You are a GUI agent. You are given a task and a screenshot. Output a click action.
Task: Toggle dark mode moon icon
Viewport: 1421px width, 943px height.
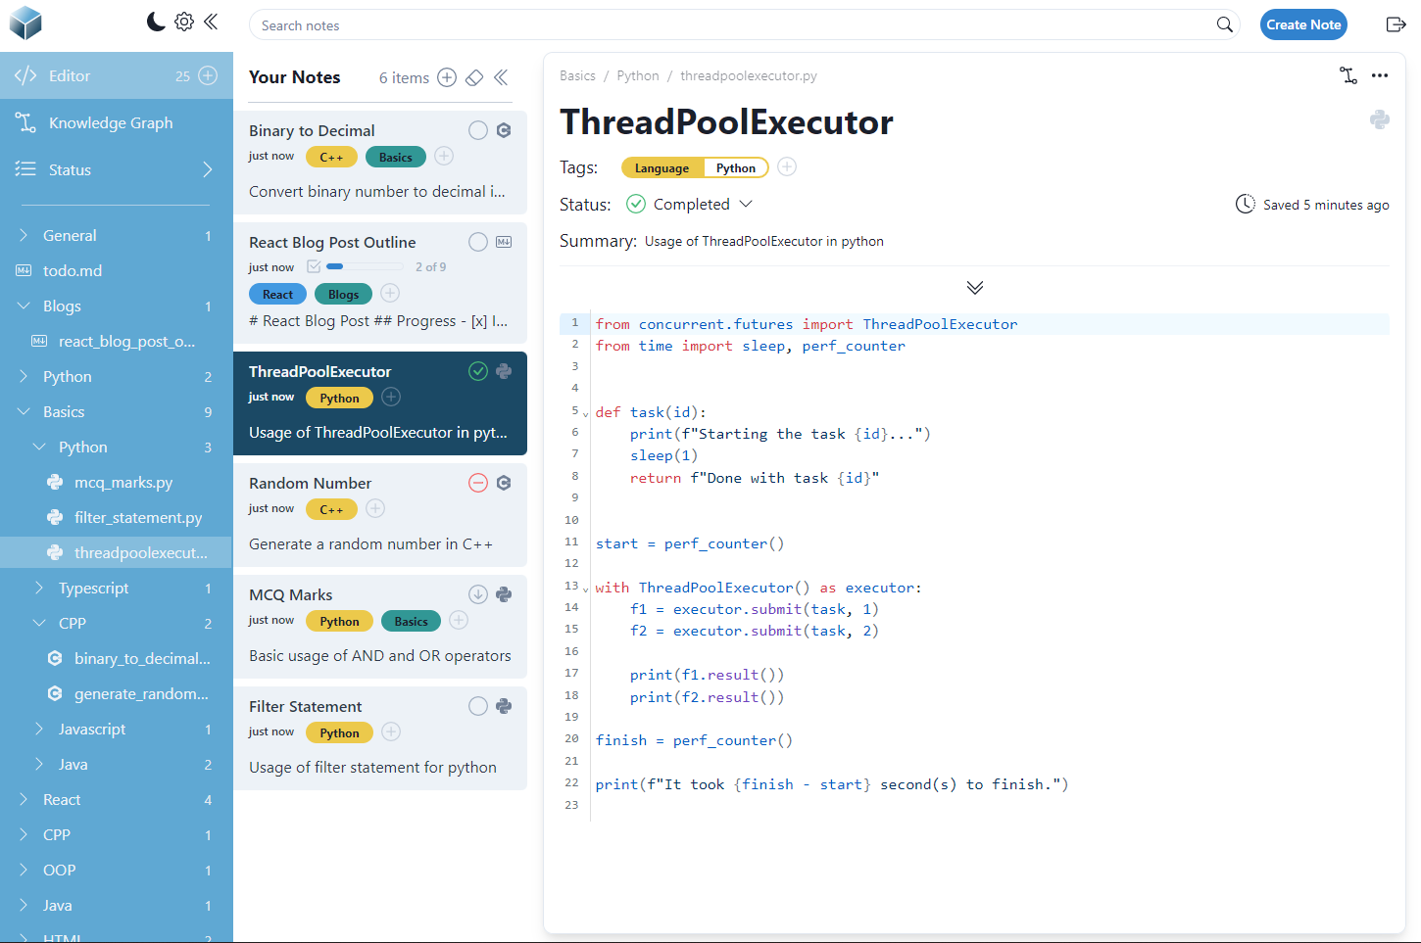(x=156, y=22)
